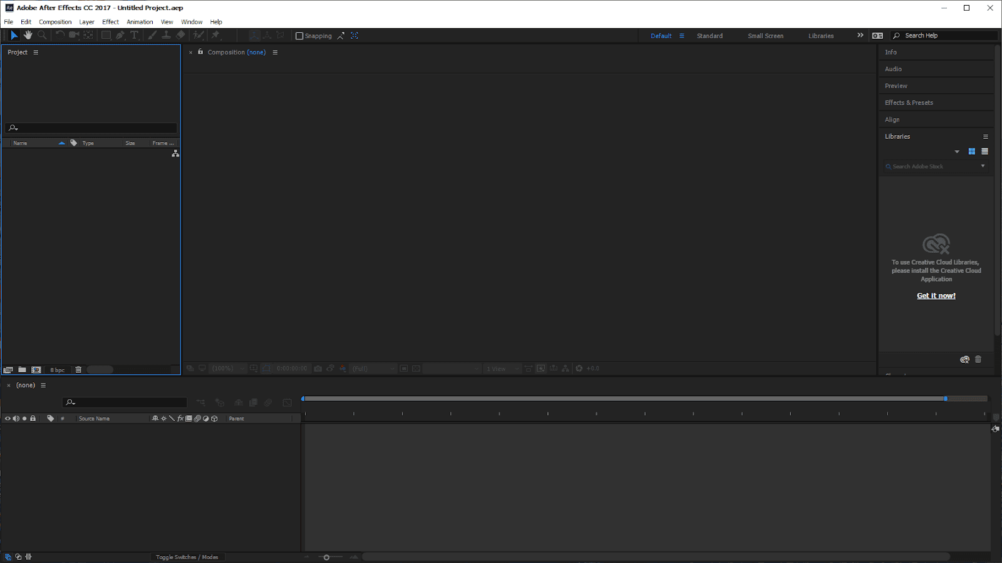Open the timeline (none) panel menu
The height and width of the screenshot is (563, 1002).
pyautogui.click(x=43, y=385)
